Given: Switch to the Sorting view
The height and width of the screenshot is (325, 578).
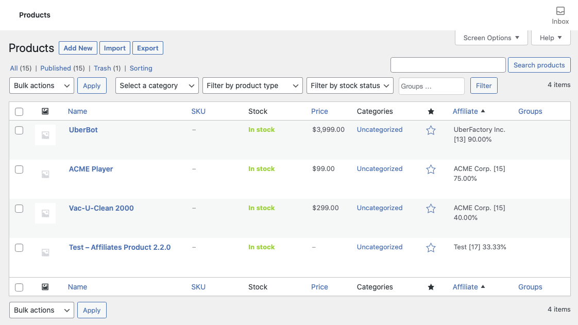Looking at the screenshot, I should click(141, 68).
